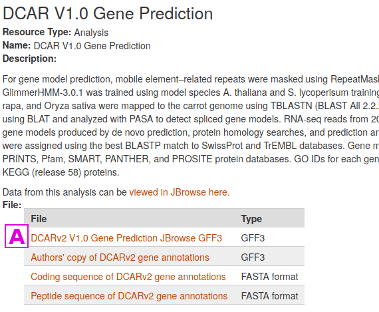Image resolution: width=379 pixels, height=312 pixels.
Task: Click the "File" column header in table
Action: (x=39, y=219)
